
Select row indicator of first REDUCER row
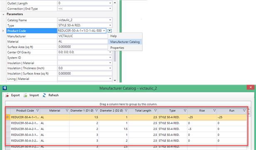point(8,117)
